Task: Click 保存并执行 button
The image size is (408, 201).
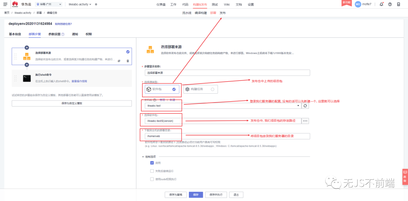Action: 216,195
